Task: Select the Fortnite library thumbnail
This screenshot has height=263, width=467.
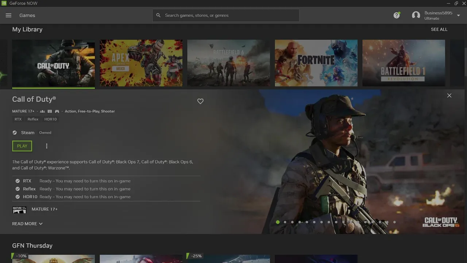Action: pos(316,63)
